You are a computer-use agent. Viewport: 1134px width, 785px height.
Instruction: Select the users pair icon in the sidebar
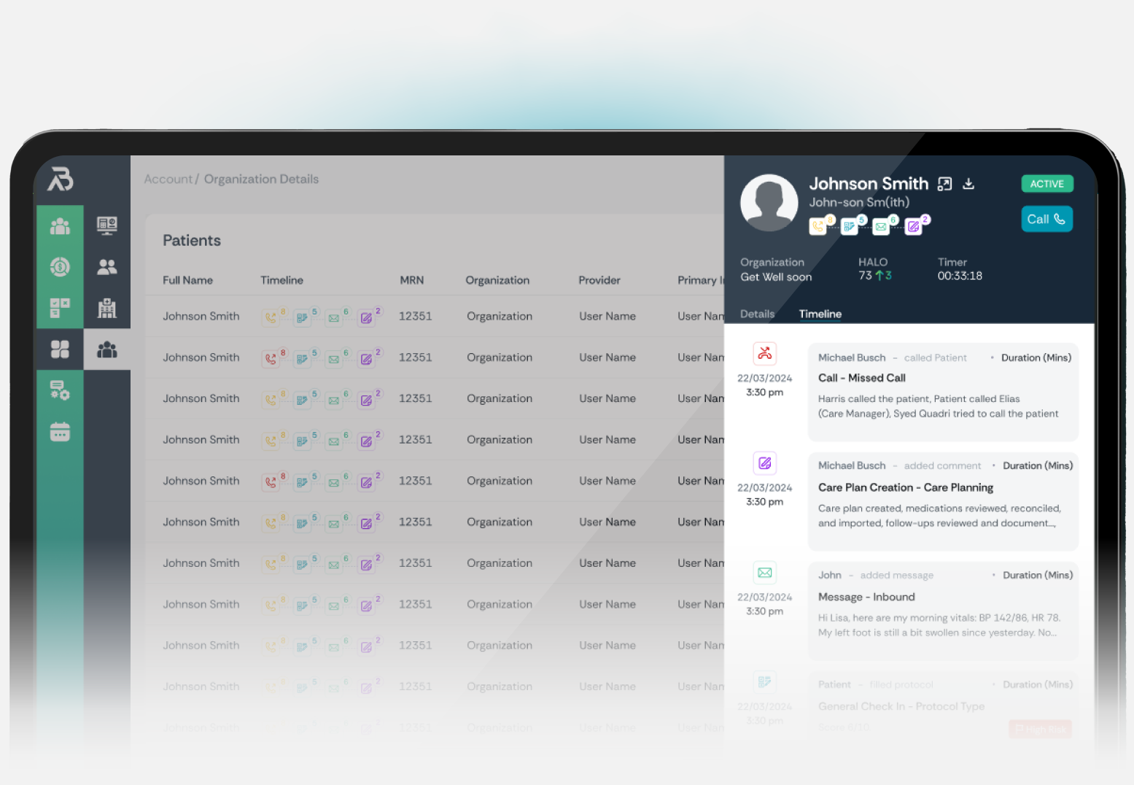coord(107,267)
